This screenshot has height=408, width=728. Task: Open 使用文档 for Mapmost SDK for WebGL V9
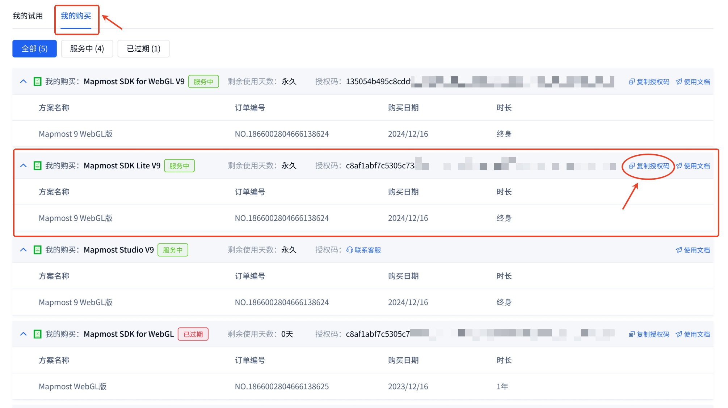(x=693, y=82)
